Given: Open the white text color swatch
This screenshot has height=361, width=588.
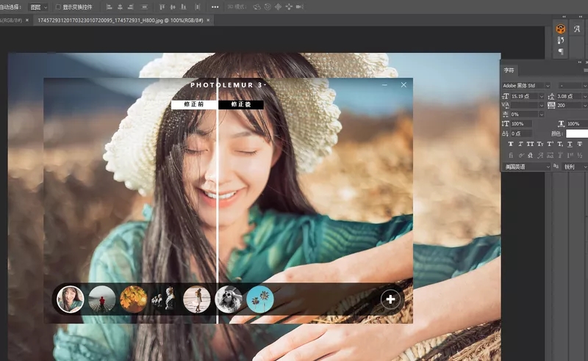Looking at the screenshot, I should coord(577,134).
